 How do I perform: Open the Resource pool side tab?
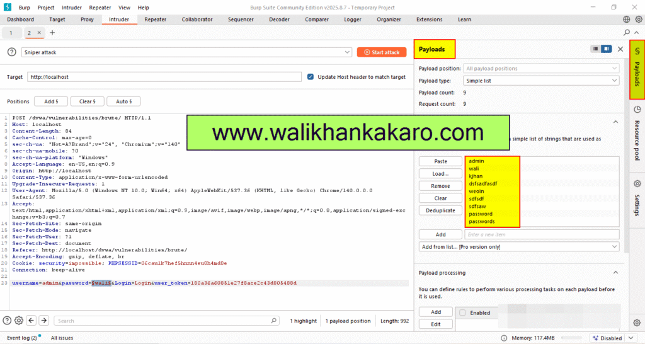pyautogui.click(x=637, y=134)
